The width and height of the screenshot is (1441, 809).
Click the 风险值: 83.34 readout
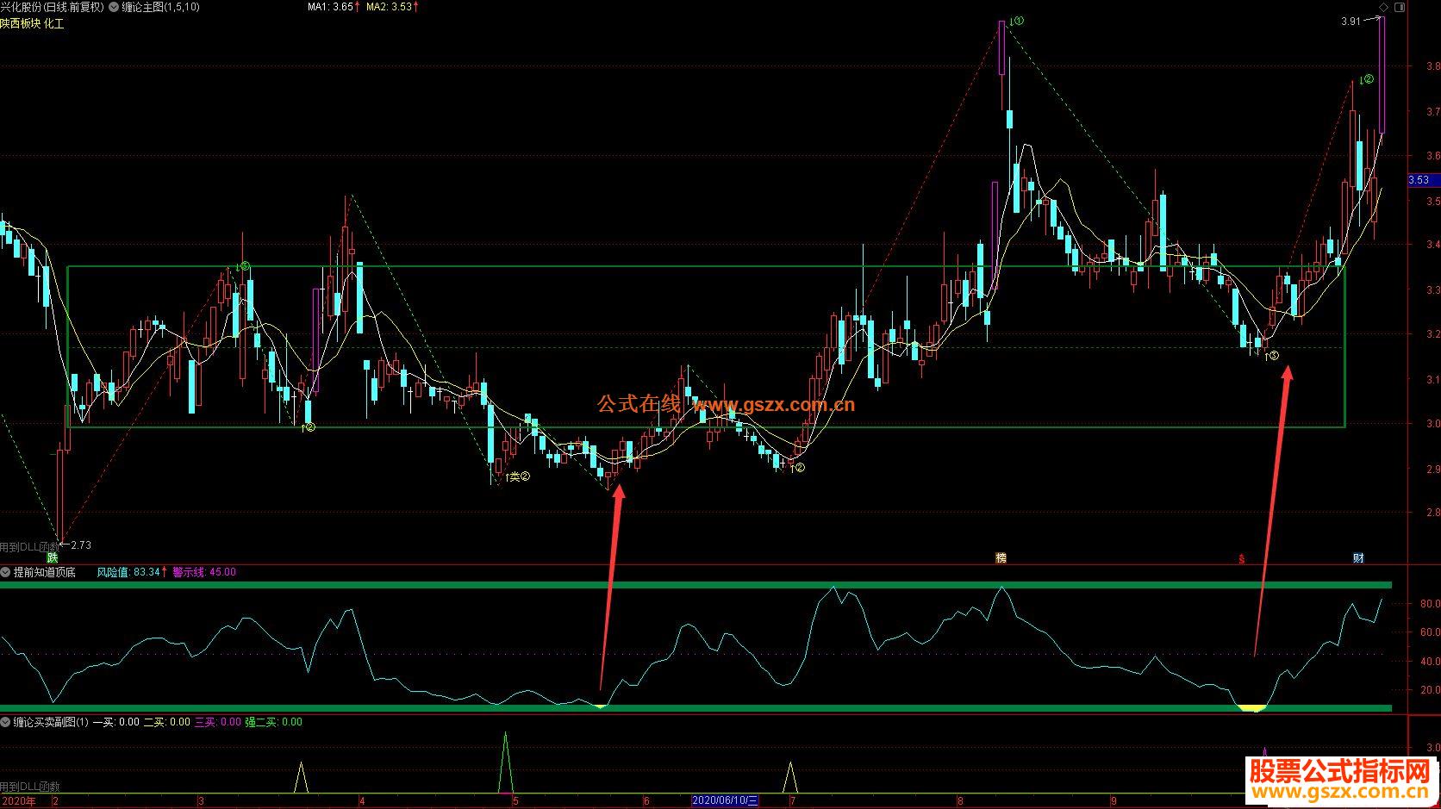[128, 572]
